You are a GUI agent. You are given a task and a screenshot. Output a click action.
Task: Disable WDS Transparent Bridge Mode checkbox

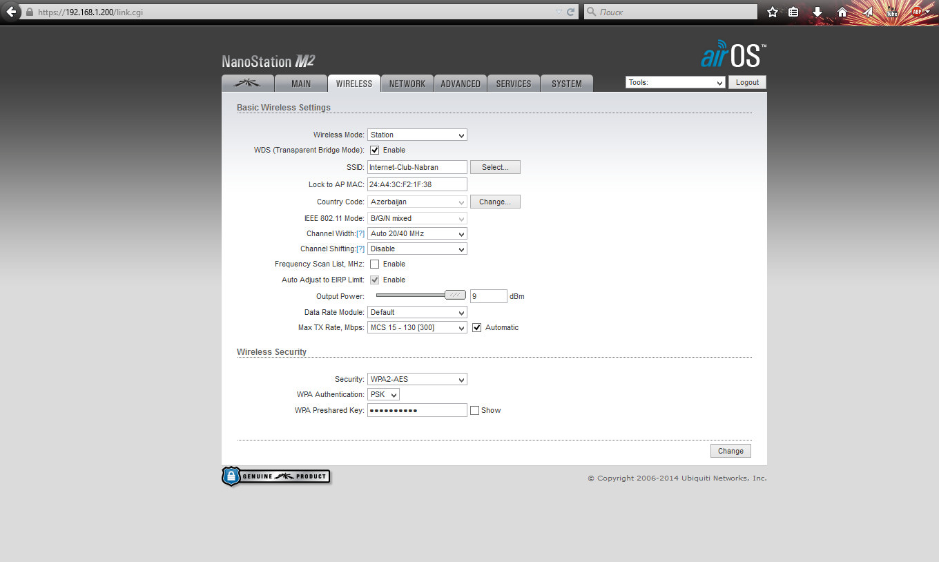pos(375,150)
